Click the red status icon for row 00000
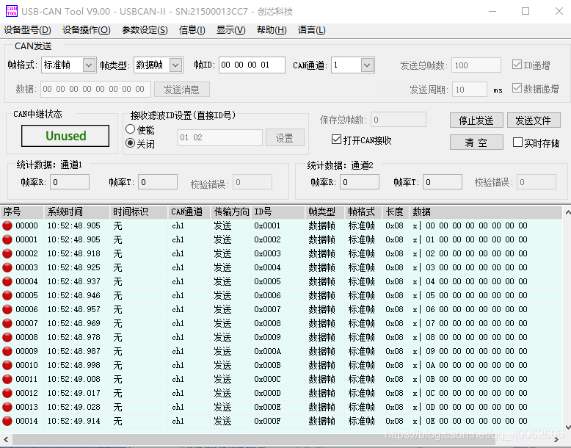Screen dimensions: 571x448 [8, 226]
